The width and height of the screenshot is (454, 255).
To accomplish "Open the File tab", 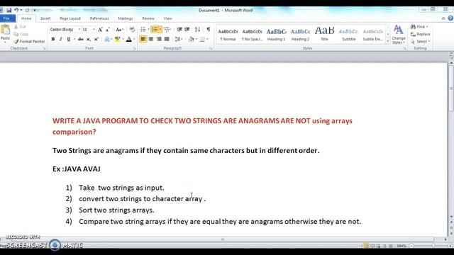I will [x=6, y=18].
